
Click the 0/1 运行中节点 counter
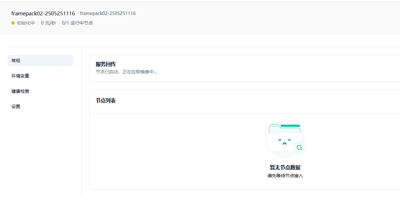coord(77,23)
